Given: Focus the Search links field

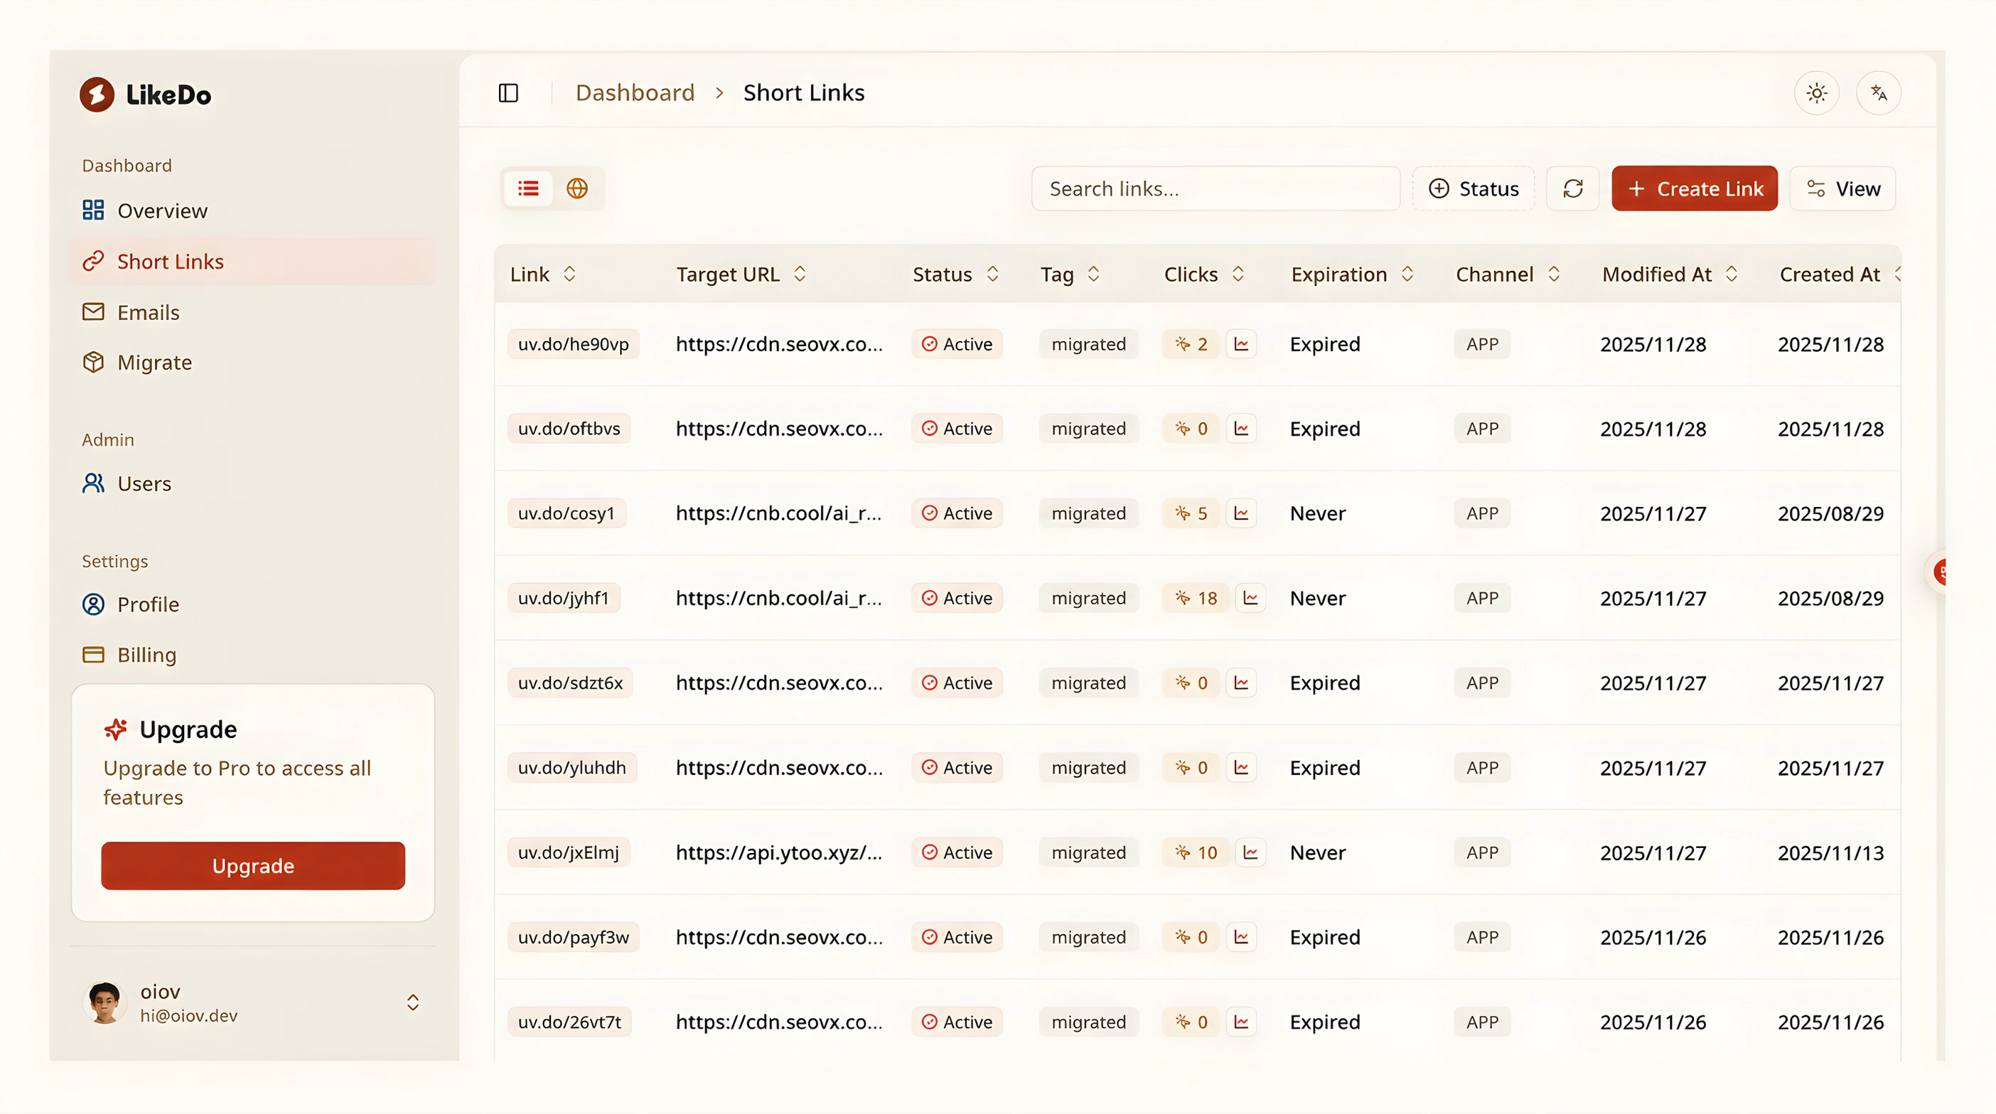Looking at the screenshot, I should tap(1216, 188).
